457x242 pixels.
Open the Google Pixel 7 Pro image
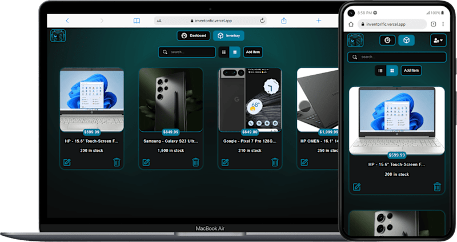(x=250, y=100)
